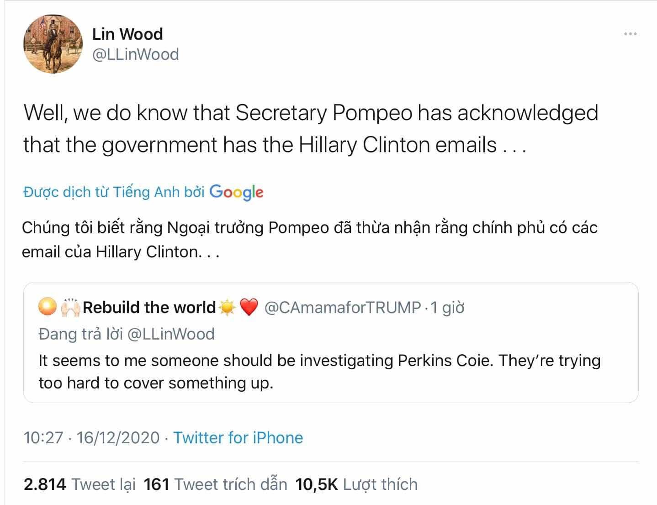View the 2.814 Tweet lại retweets list
Viewport: 657px width, 505px height.
79,484
